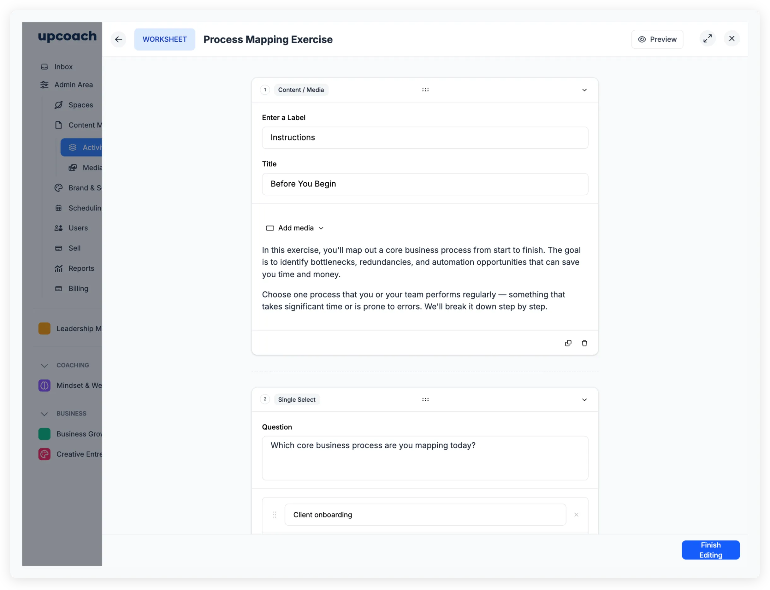The width and height of the screenshot is (770, 590).
Task: Grab drag handle of Content / Media block
Action: click(x=425, y=90)
